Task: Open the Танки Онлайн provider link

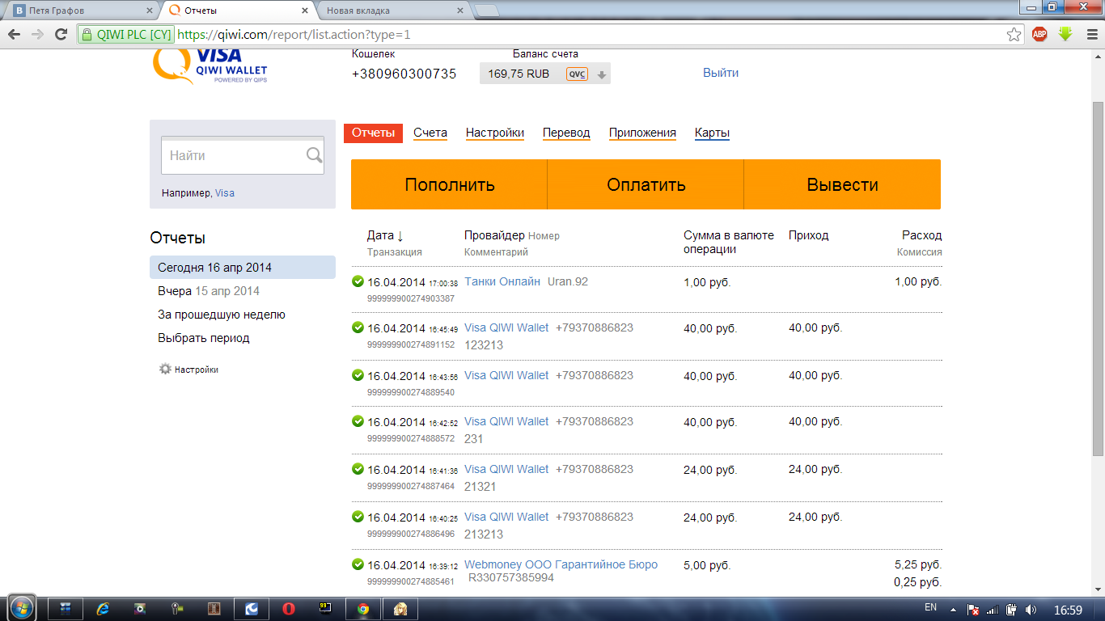Action: tap(502, 281)
